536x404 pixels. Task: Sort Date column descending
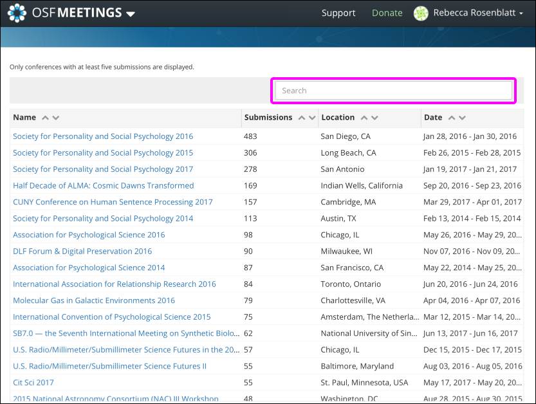tap(462, 118)
